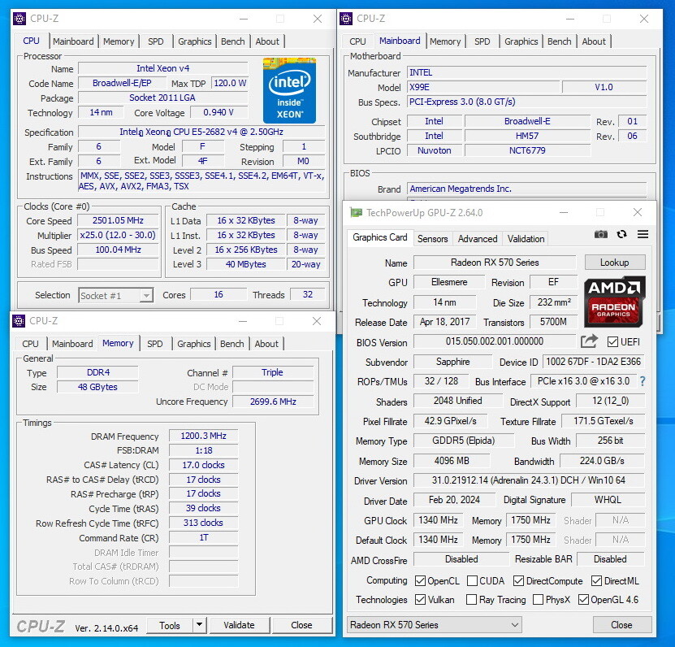The image size is (675, 647).
Task: Expand the Socket #1 selection dropdown
Action: click(x=115, y=296)
